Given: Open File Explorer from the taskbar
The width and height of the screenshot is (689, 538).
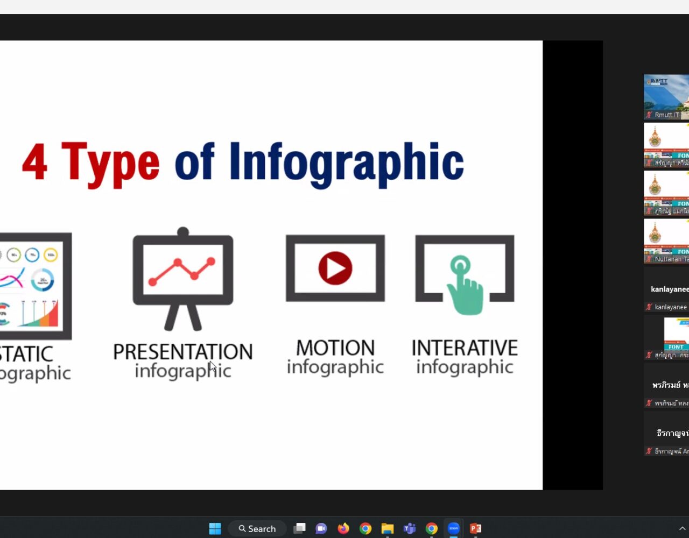Looking at the screenshot, I should click(x=388, y=528).
